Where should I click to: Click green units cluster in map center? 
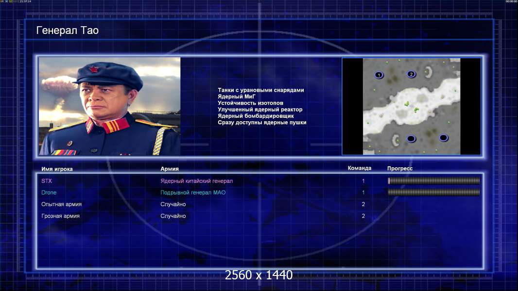(412, 107)
